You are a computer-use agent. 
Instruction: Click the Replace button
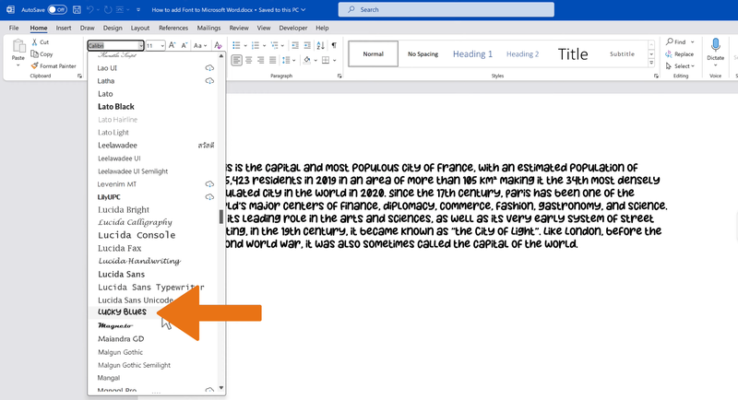[x=680, y=54]
